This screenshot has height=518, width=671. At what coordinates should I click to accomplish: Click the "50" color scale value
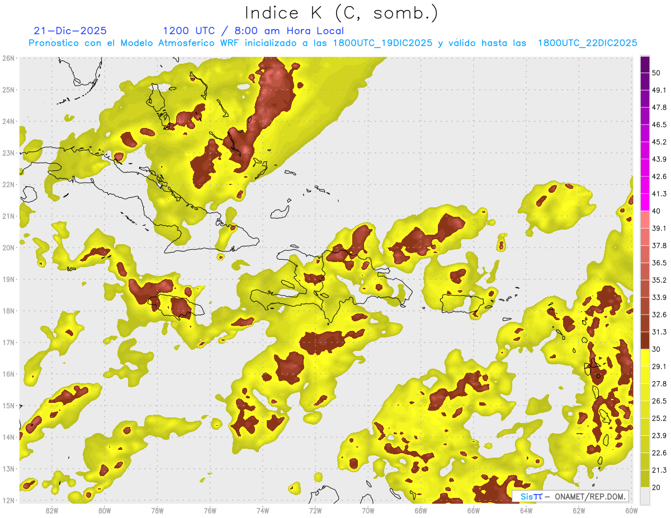(656, 73)
